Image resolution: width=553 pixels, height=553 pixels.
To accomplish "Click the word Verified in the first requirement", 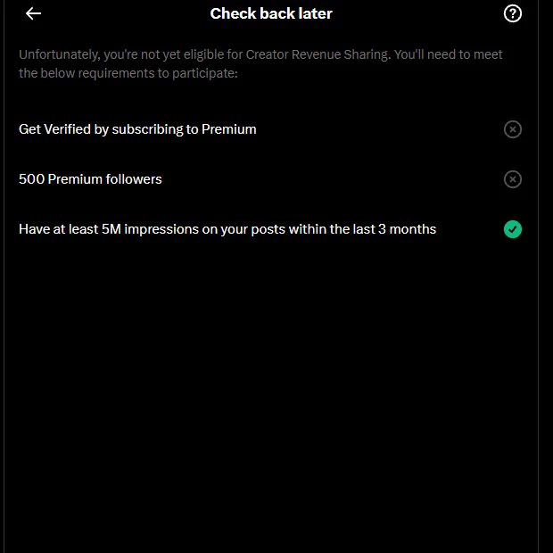I will click(x=68, y=129).
